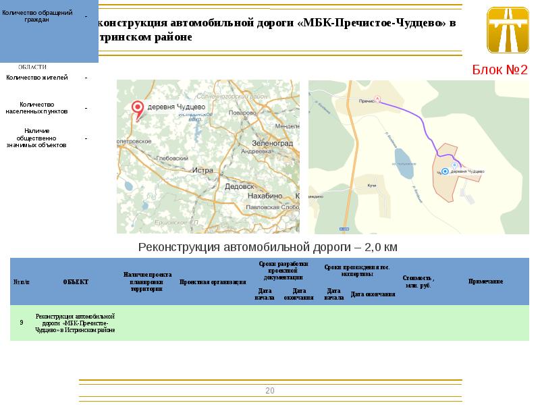Click the red location pin for Чудцево
Image resolution: width=540 pixels, height=405 pixels.
click(x=137, y=108)
